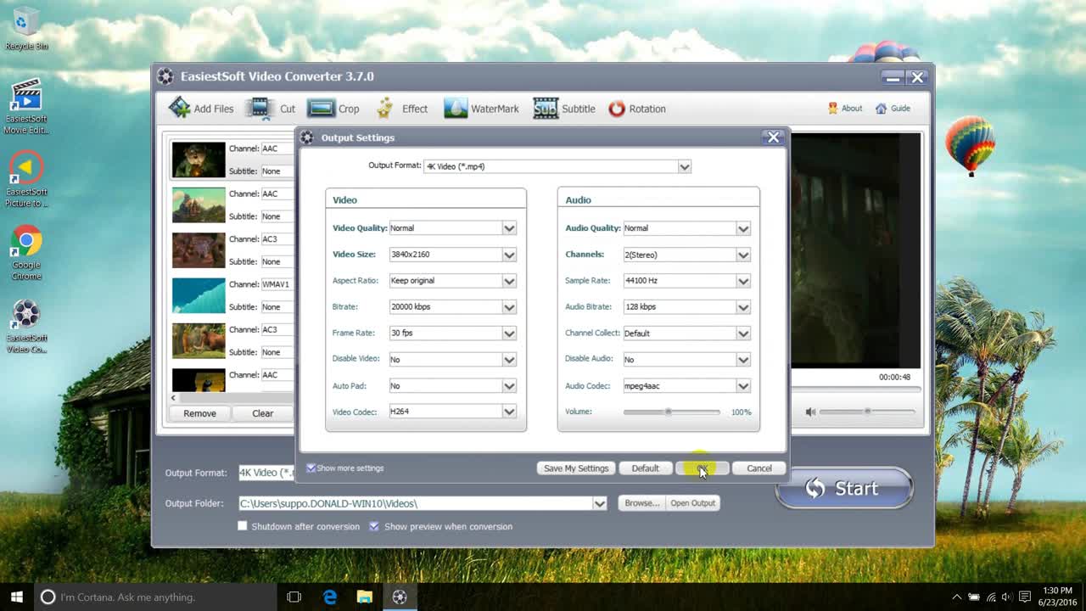The width and height of the screenshot is (1086, 611).
Task: Click the Start conversion button
Action: tap(843, 488)
